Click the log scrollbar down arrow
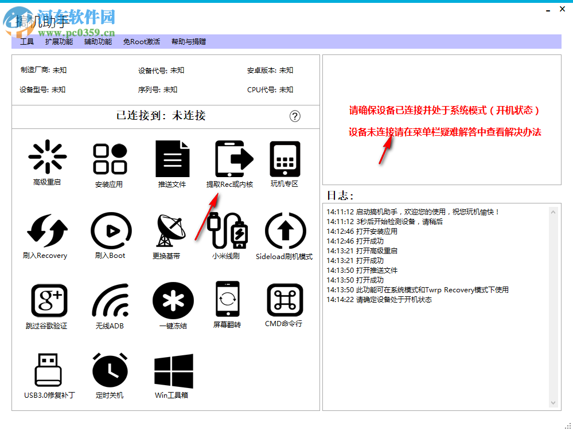The width and height of the screenshot is (573, 431). tap(553, 402)
